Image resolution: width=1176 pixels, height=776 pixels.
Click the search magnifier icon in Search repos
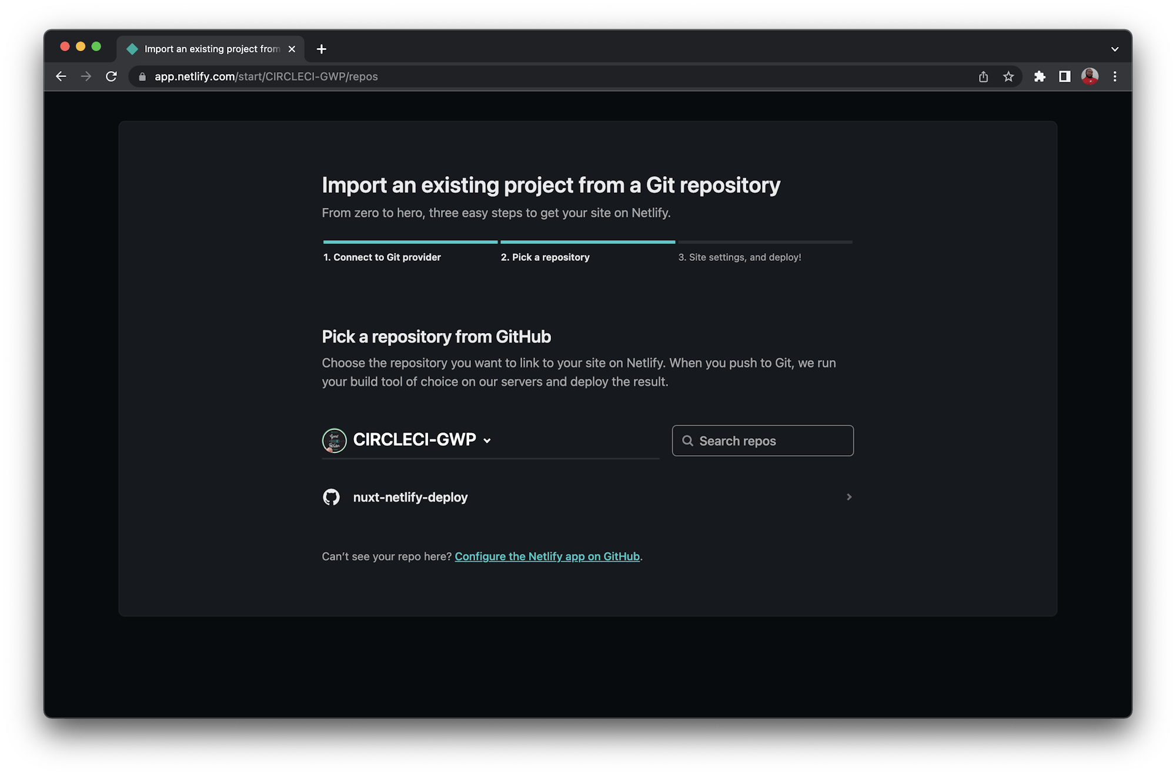687,441
